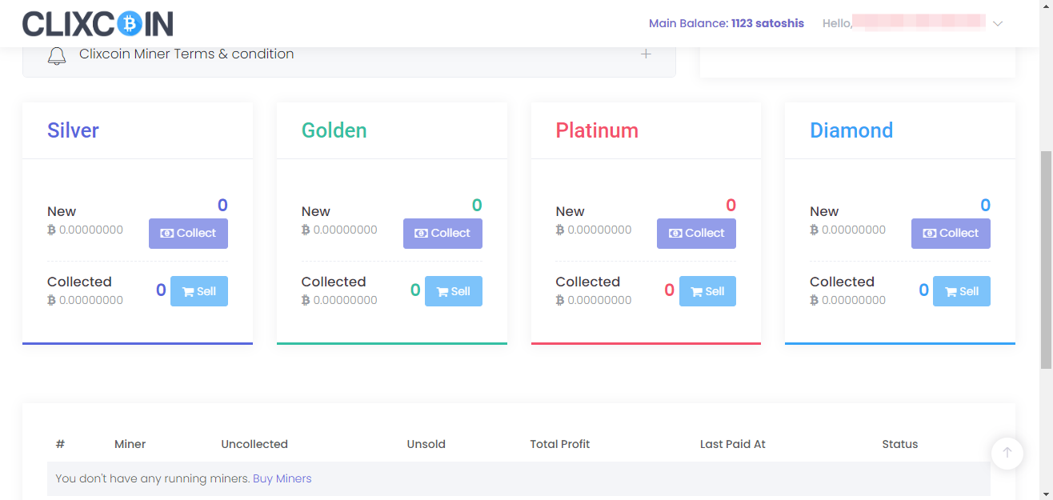Click the Uncollected column header
Viewport: 1053px width, 500px height.
click(254, 444)
